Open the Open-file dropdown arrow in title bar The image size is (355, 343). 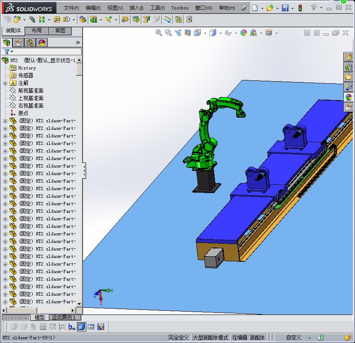[x=277, y=8]
